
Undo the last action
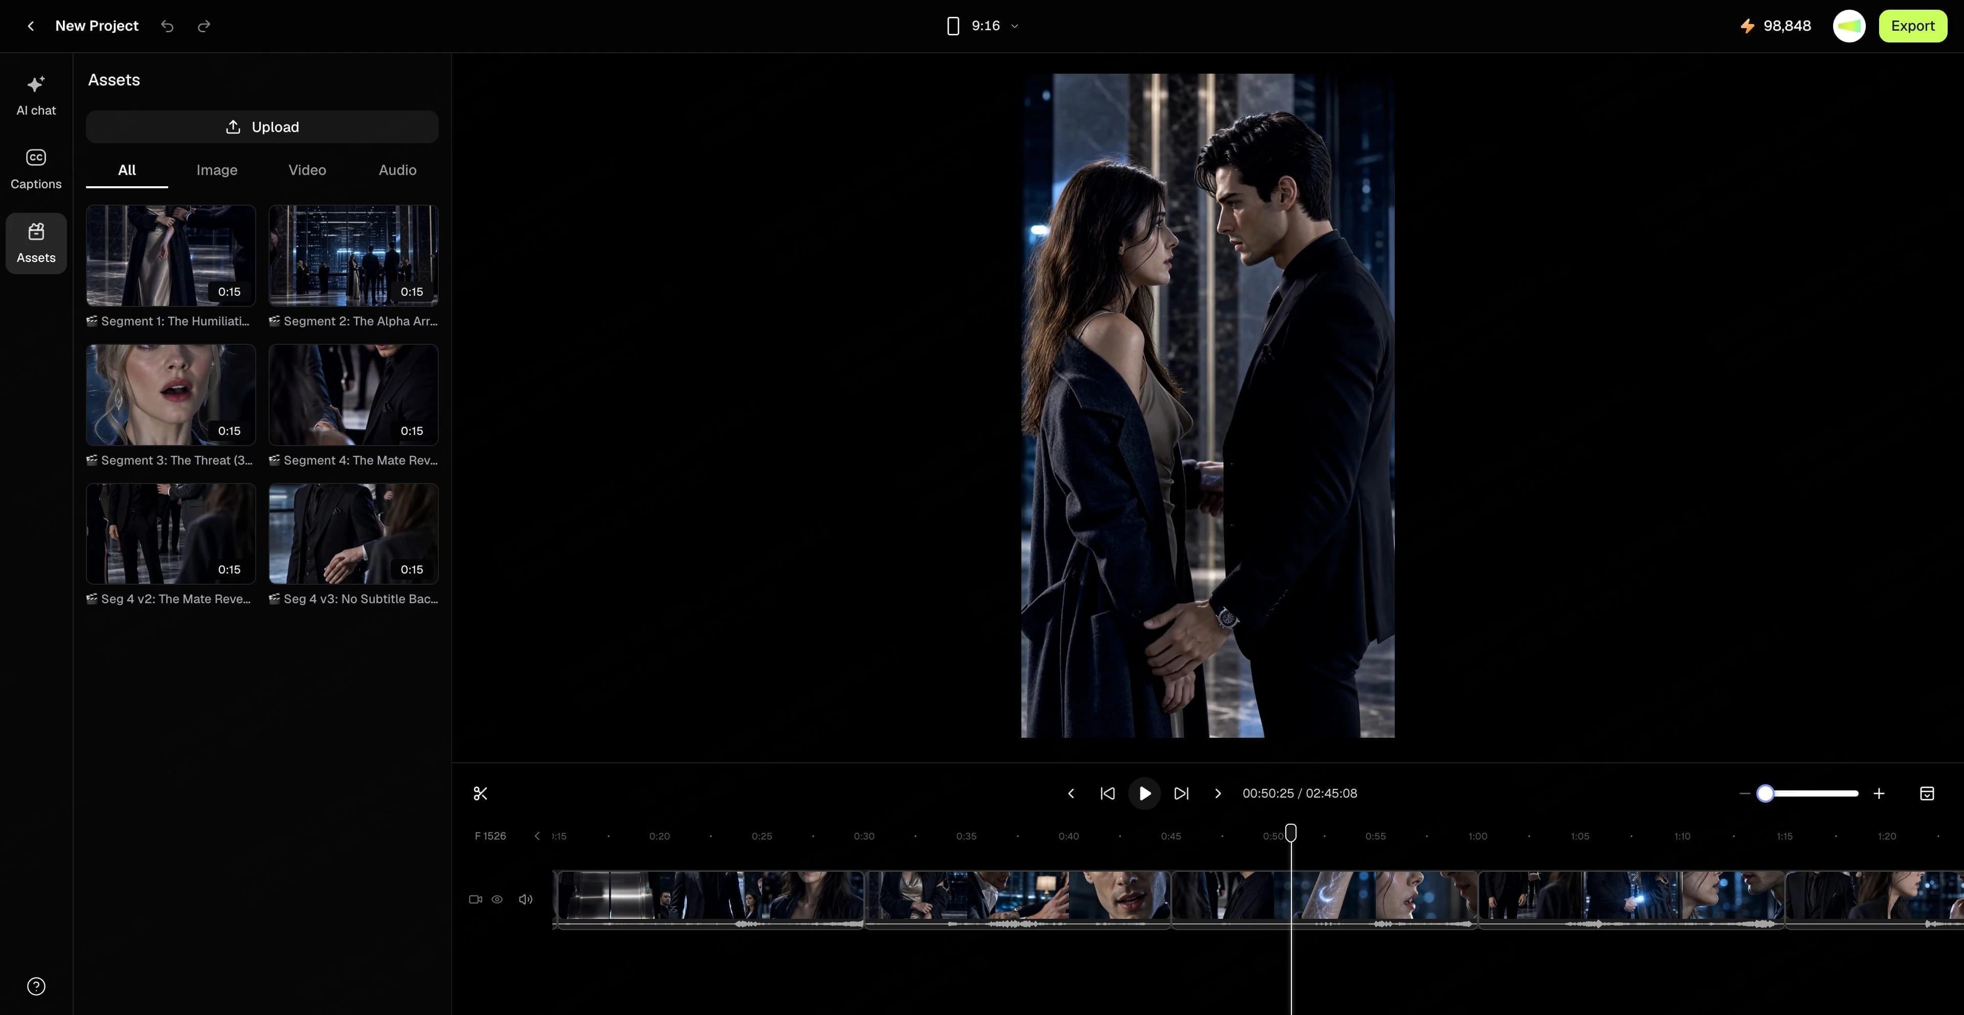[167, 26]
